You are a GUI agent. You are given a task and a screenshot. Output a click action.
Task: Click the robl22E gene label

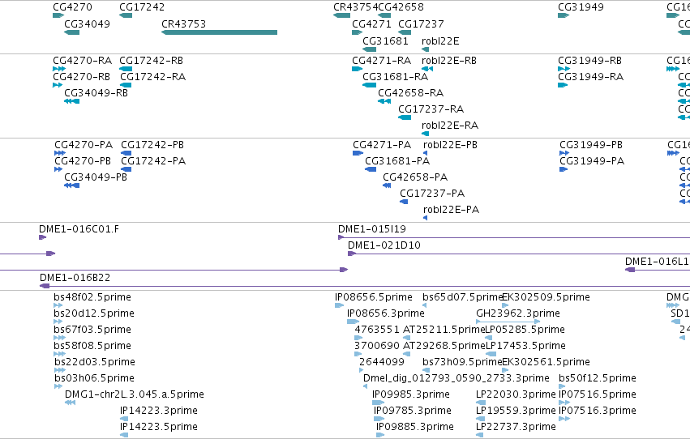(x=440, y=40)
